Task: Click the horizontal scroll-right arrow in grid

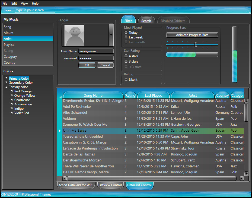Action: (241, 178)
